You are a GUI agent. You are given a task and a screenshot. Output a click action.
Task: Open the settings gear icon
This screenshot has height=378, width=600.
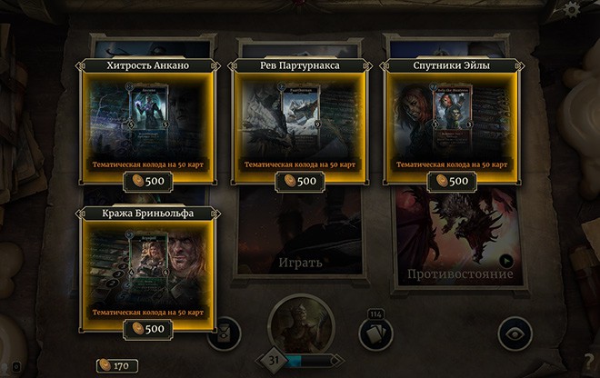click(x=572, y=10)
